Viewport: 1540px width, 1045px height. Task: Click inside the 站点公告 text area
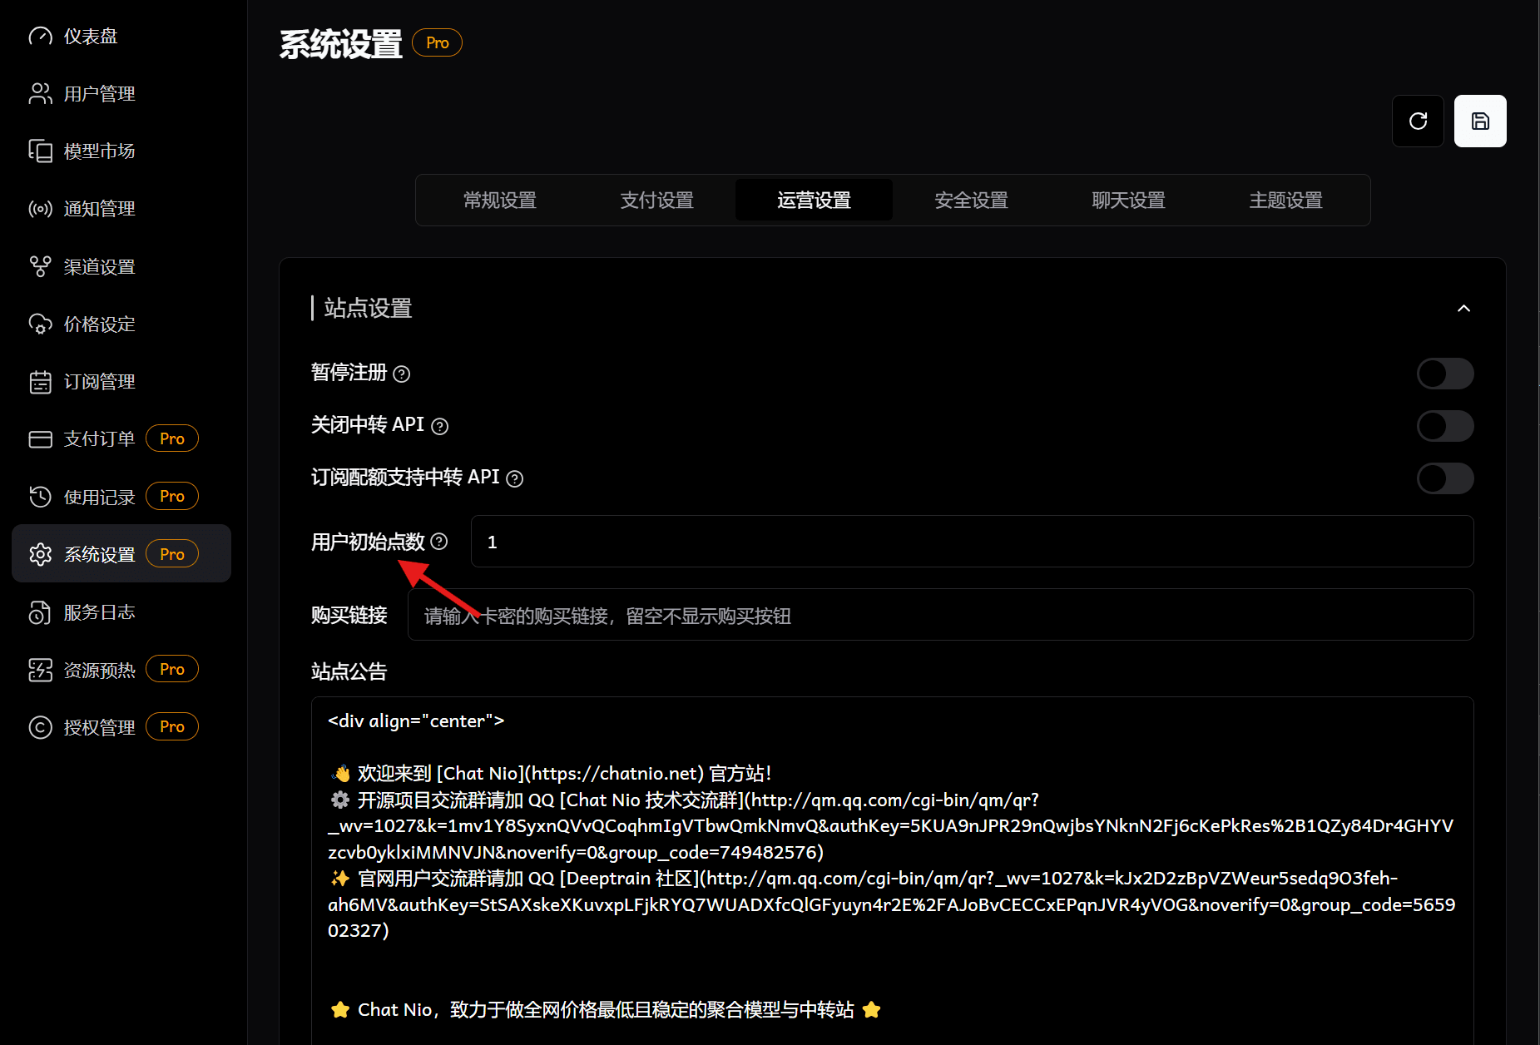[892, 870]
